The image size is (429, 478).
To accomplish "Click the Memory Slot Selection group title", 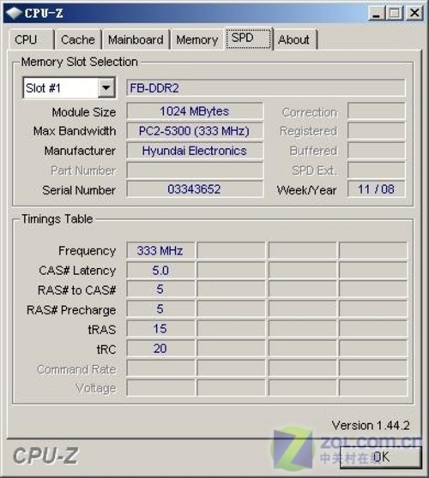I will pos(80,62).
